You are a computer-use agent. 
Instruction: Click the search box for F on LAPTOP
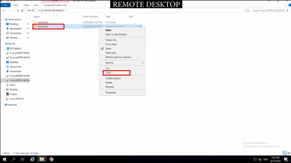click(x=271, y=11)
